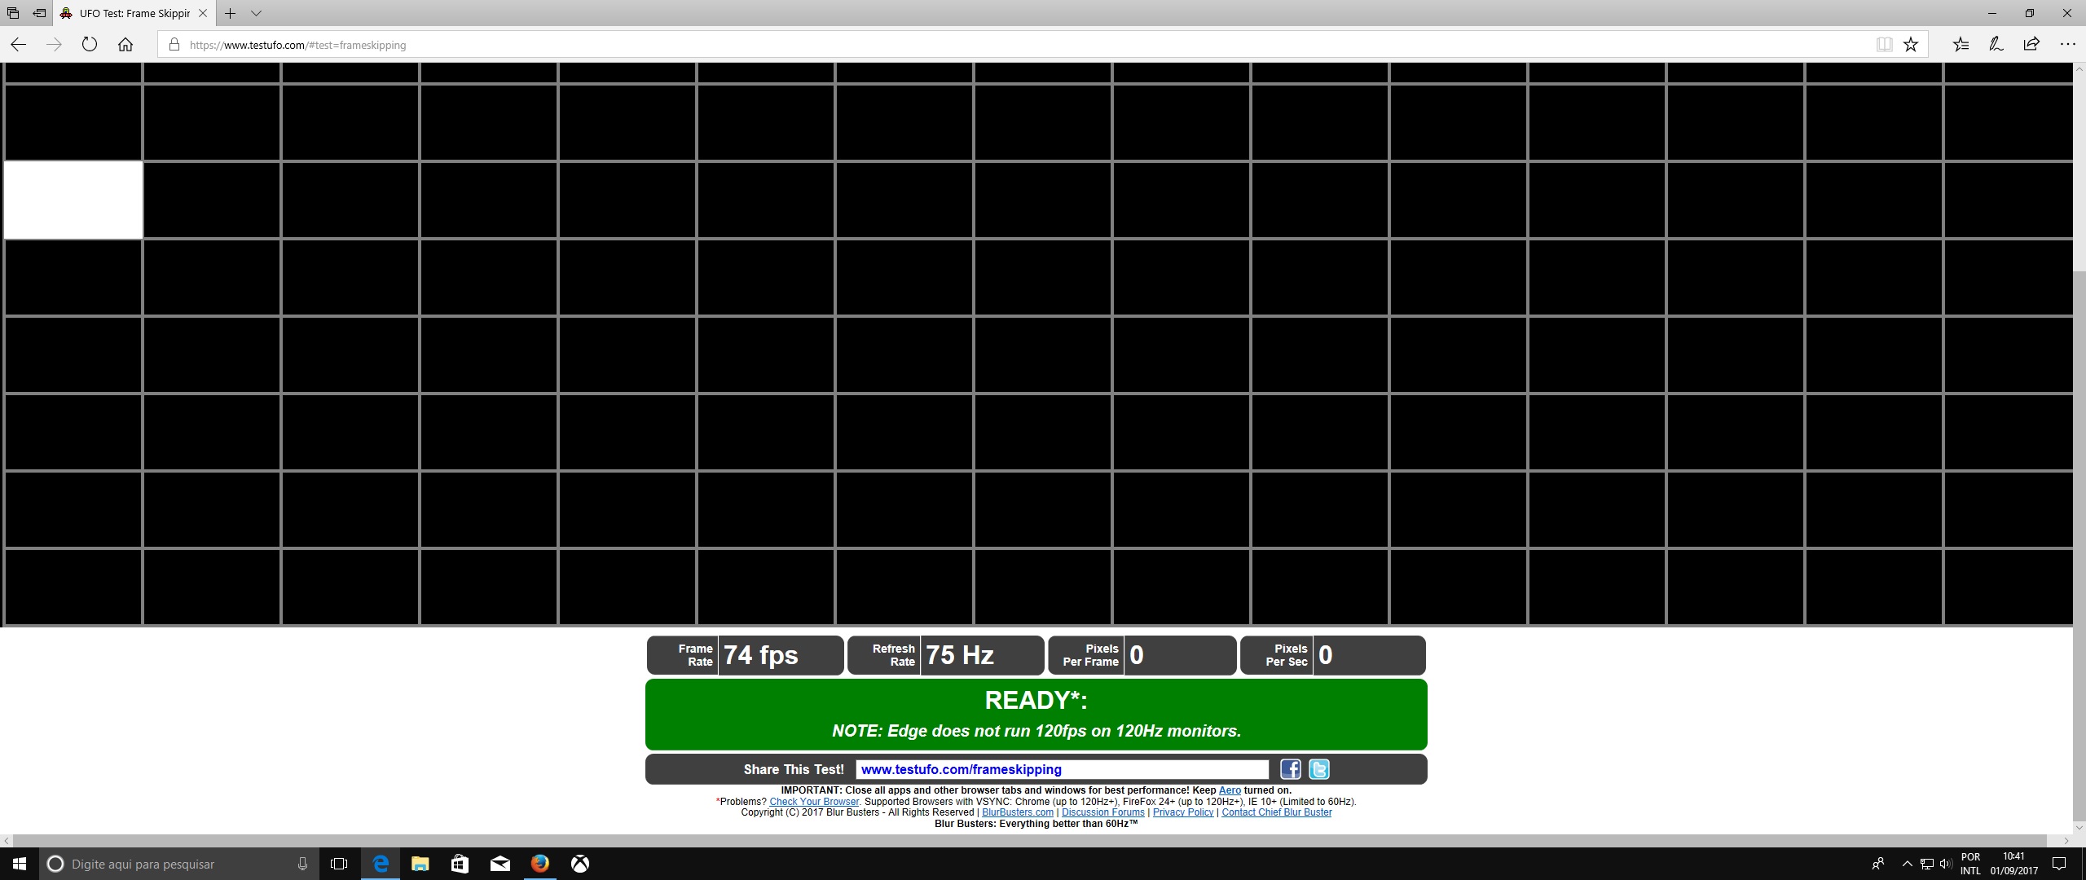This screenshot has height=880, width=2086.
Task: Add this page to favorites
Action: 1911,45
